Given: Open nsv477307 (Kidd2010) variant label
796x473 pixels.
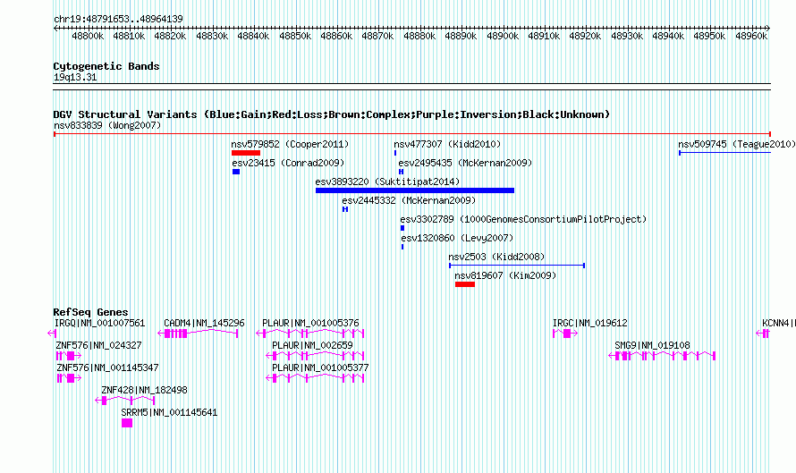Looking at the screenshot, I should pyautogui.click(x=447, y=144).
